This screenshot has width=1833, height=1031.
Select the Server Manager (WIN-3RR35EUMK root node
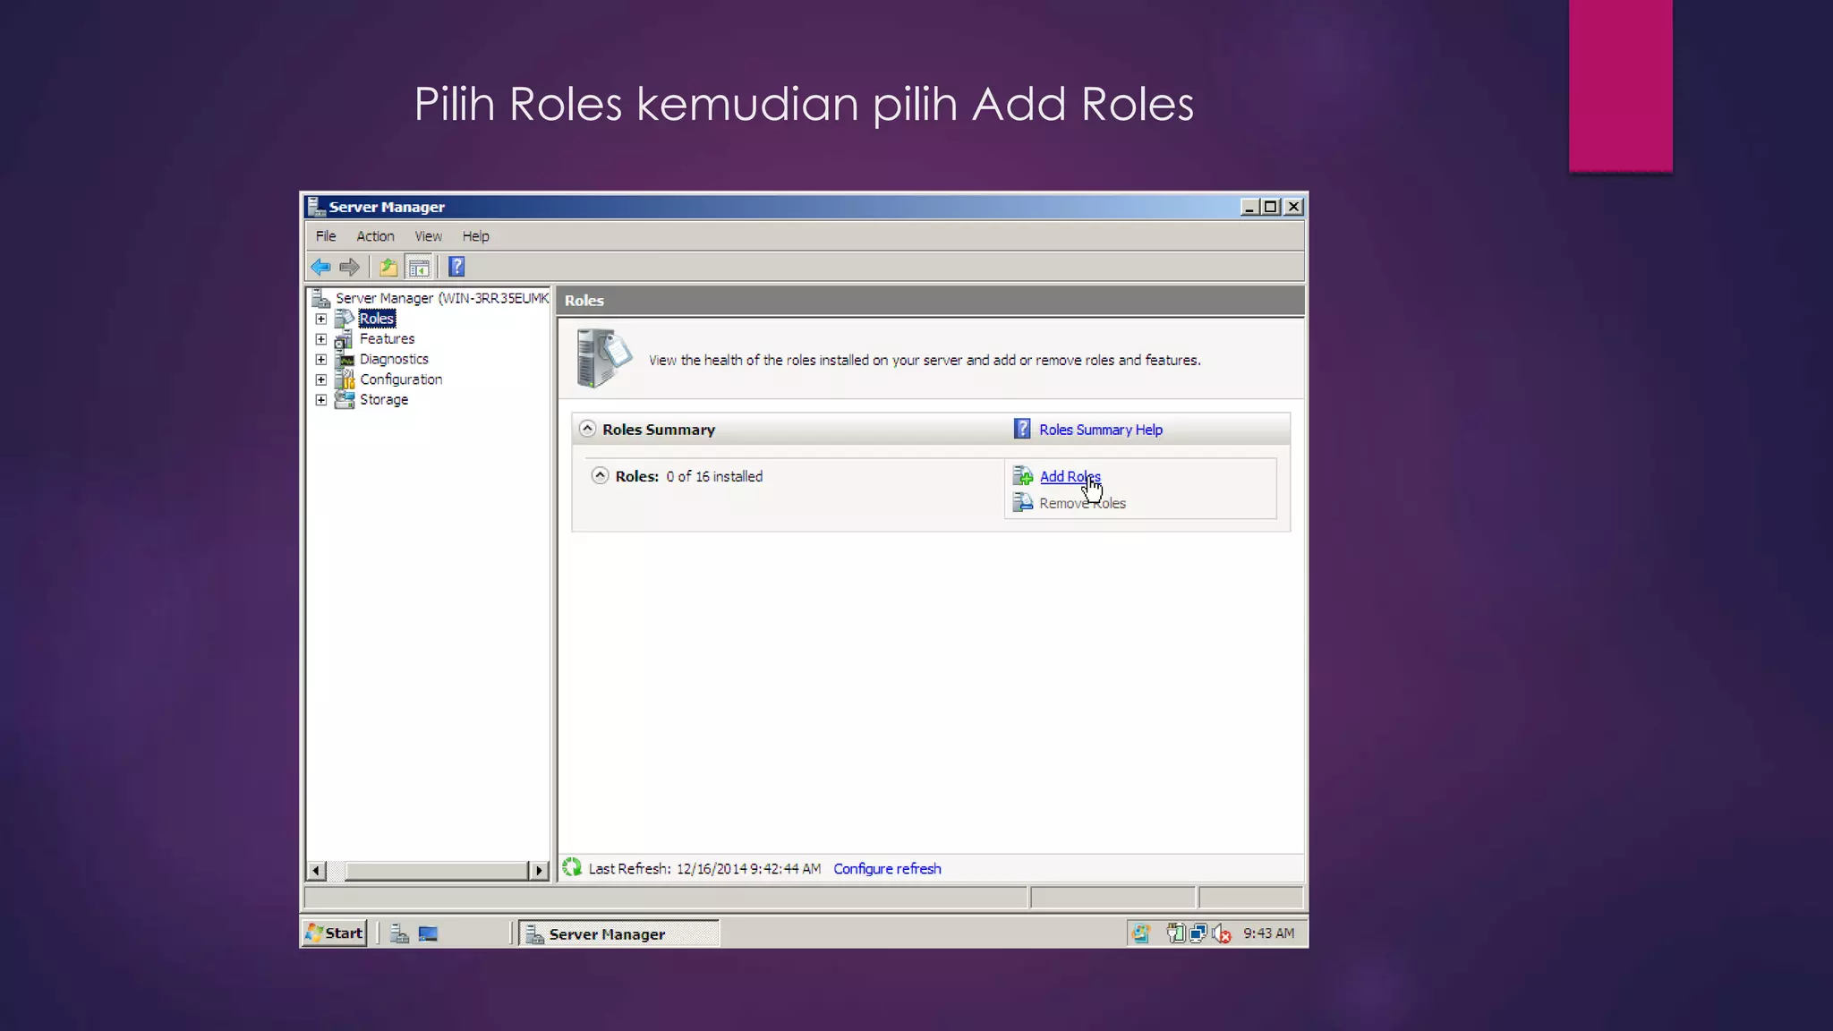click(442, 298)
